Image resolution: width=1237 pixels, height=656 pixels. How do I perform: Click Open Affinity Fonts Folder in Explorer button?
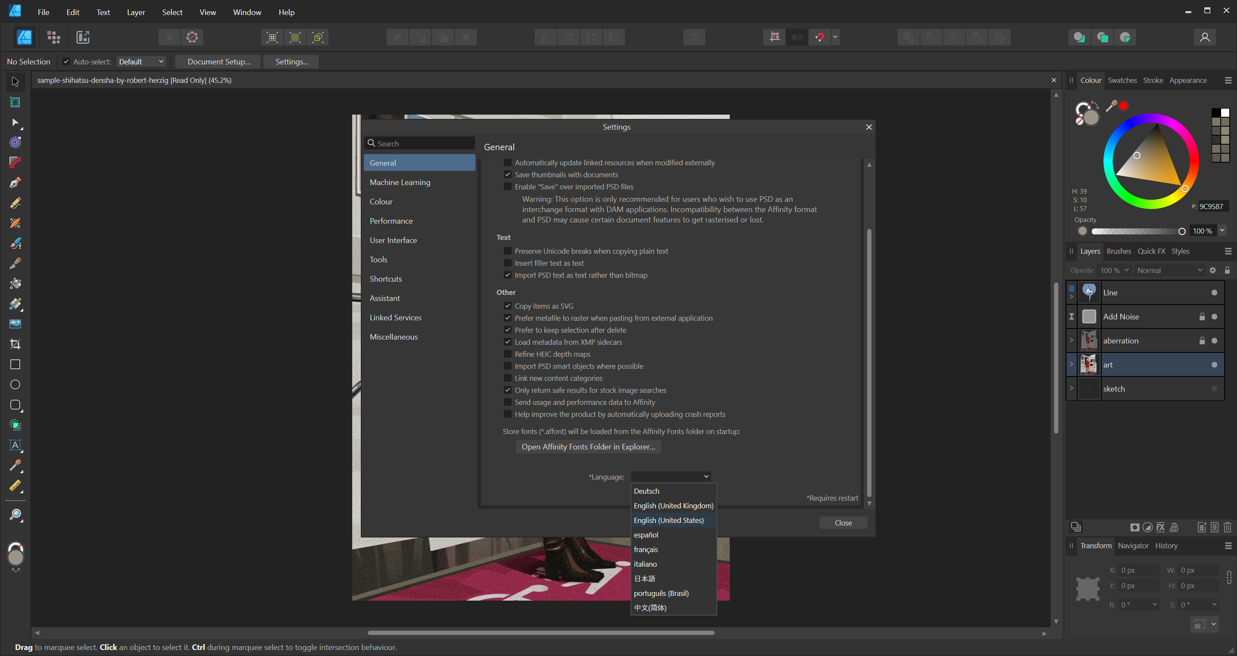(x=588, y=447)
